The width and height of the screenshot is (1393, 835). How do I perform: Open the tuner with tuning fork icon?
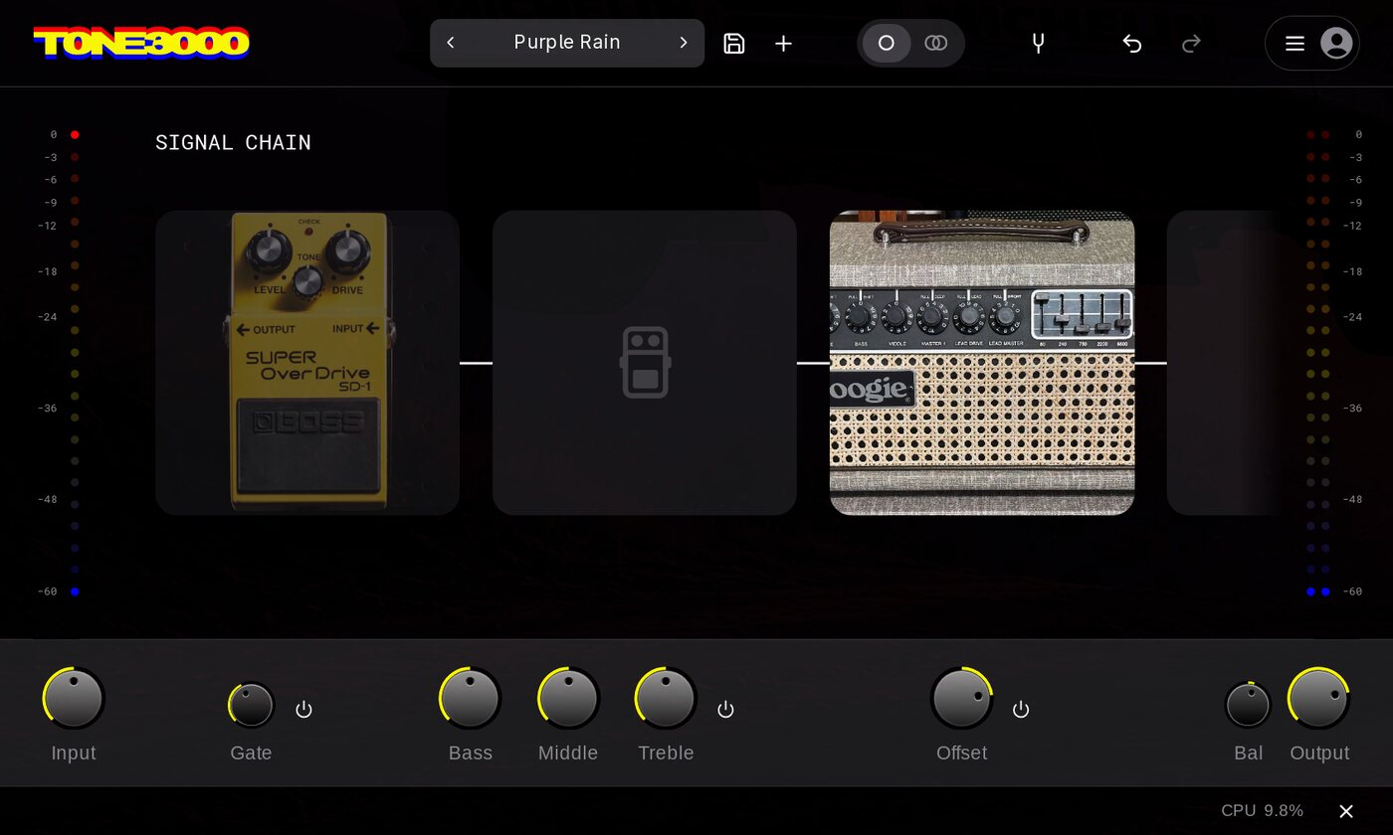1038,43
